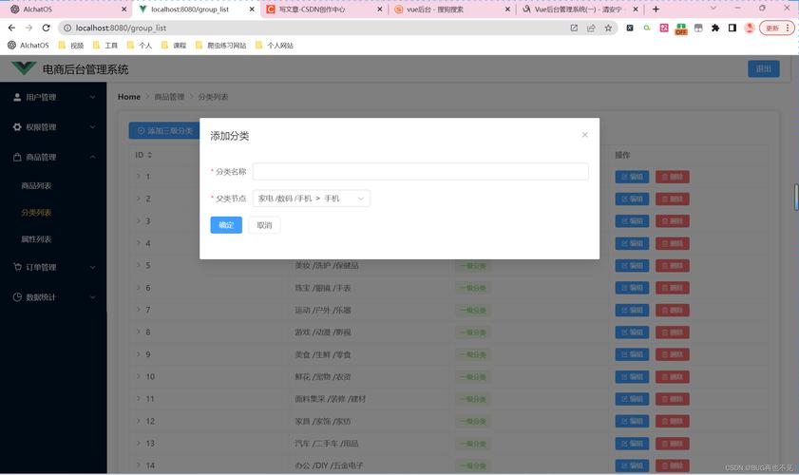Viewport: 799px width, 475px height.
Task: Click the 美食/生鲜/零食 category name
Action: click(x=323, y=354)
